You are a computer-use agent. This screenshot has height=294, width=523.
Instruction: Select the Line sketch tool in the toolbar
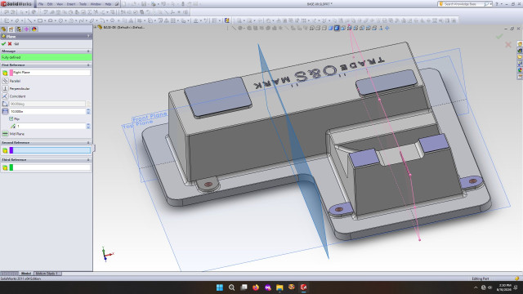pos(30,20)
